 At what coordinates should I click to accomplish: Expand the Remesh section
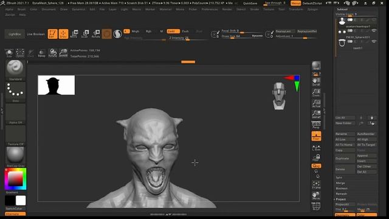point(342,193)
